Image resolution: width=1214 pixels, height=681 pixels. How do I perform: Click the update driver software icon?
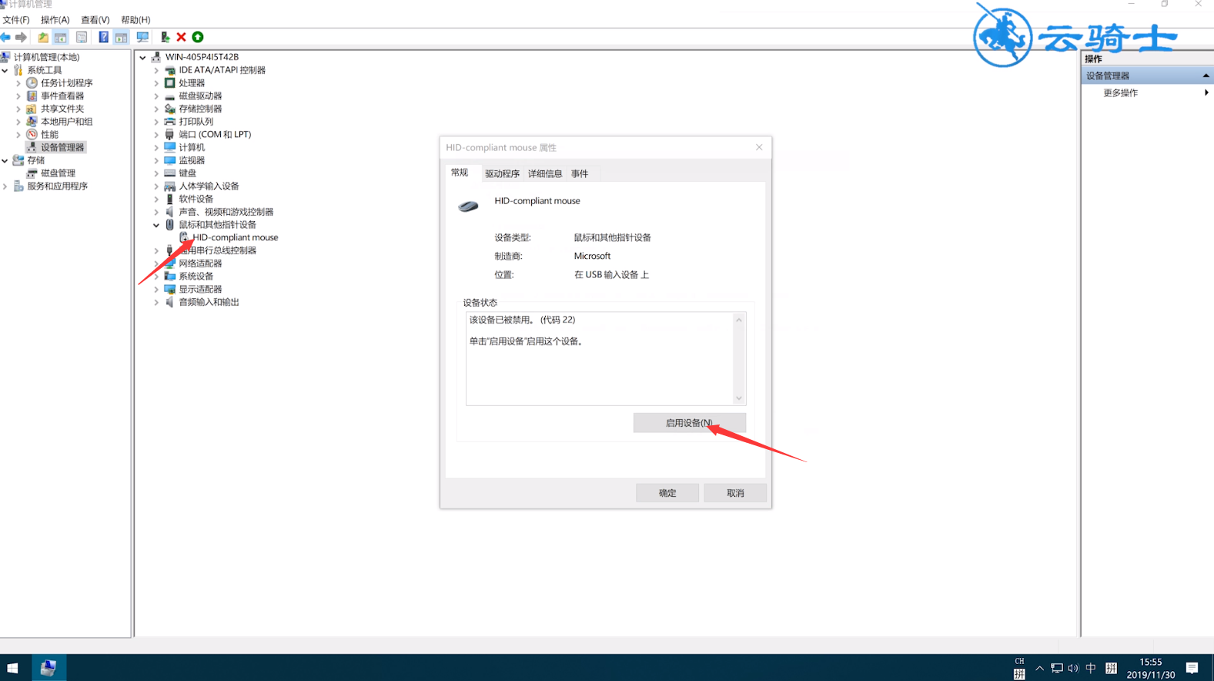pos(165,37)
